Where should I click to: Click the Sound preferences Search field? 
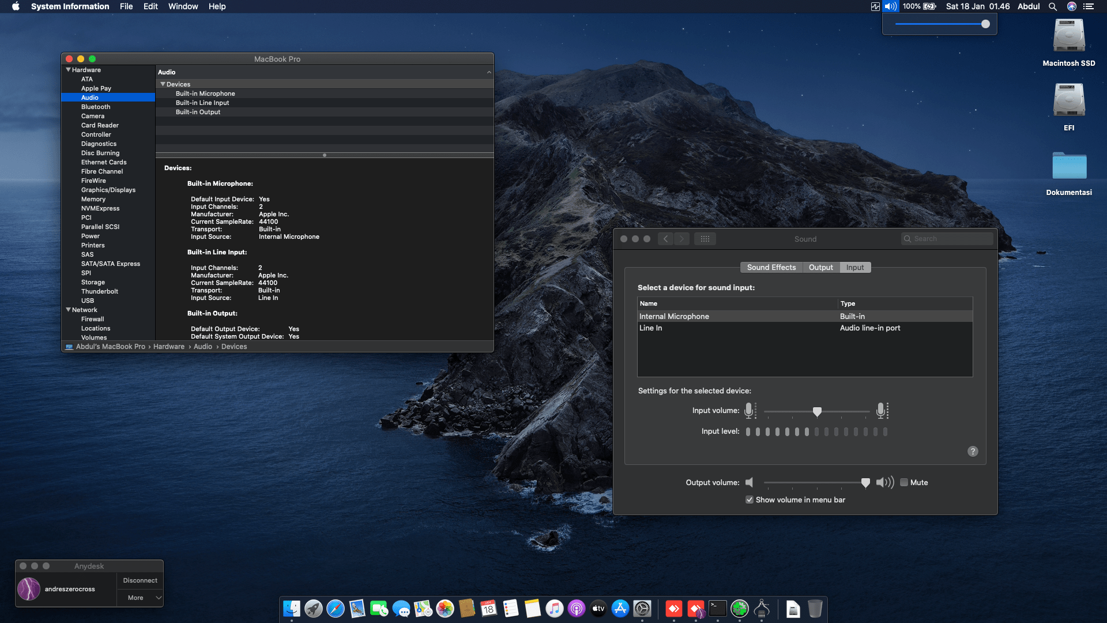[947, 239]
